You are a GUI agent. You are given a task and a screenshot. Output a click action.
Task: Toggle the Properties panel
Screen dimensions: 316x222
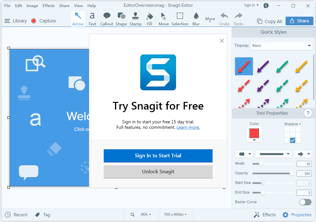coord(297,215)
